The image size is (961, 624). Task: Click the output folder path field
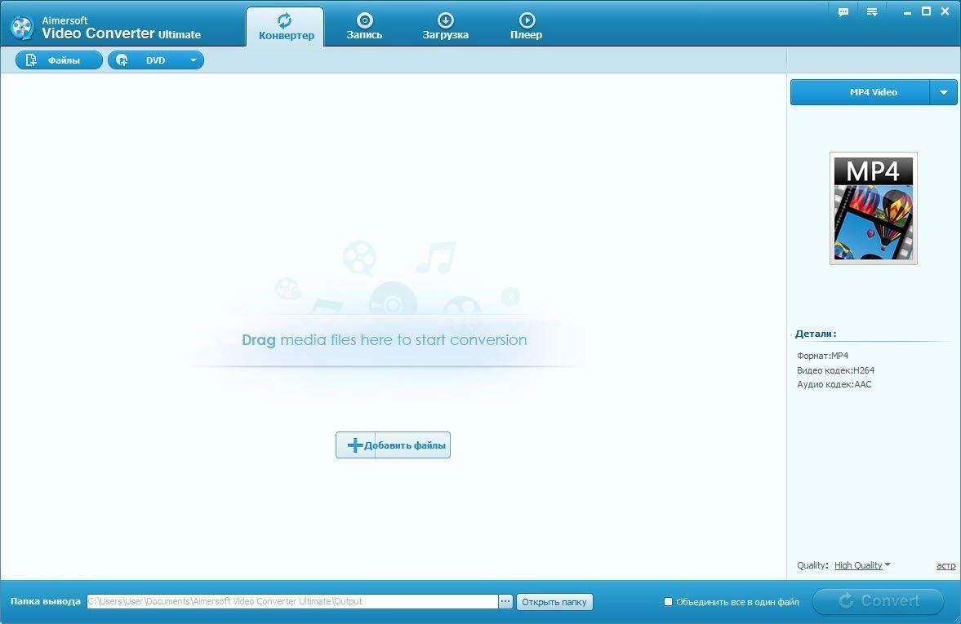292,601
